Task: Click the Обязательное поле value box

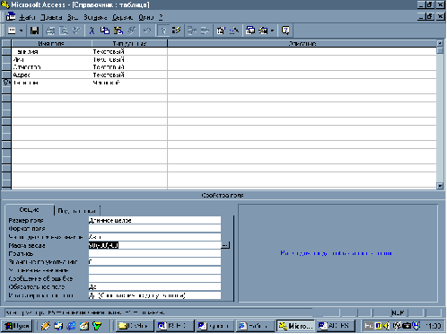Action: 154,286
